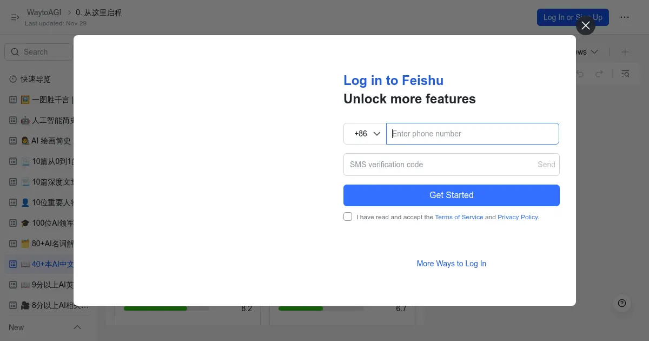The width and height of the screenshot is (649, 341).
Task: Focus the Enter phone number field
Action: tap(472, 134)
